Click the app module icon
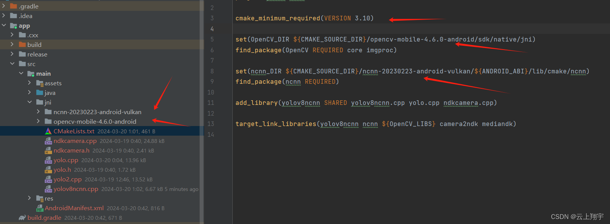610x224 pixels. [13, 26]
